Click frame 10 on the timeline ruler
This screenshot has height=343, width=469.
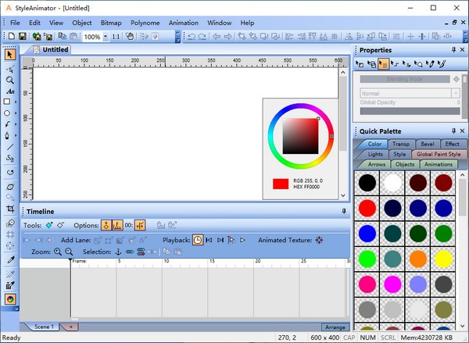166,261
